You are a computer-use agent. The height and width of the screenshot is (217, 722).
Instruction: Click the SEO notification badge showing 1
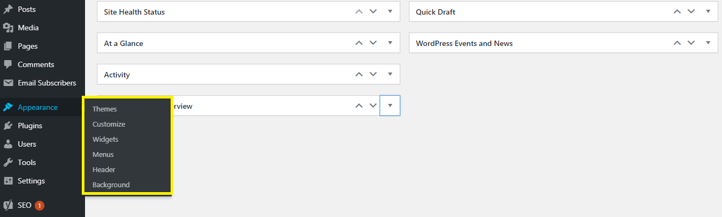(40, 206)
